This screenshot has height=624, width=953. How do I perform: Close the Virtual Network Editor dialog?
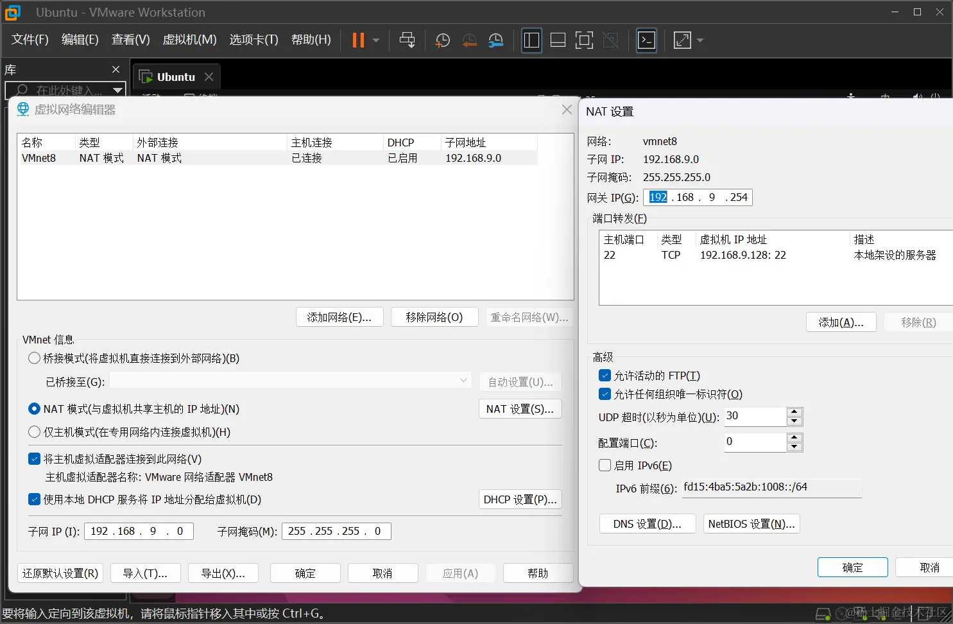(x=567, y=110)
